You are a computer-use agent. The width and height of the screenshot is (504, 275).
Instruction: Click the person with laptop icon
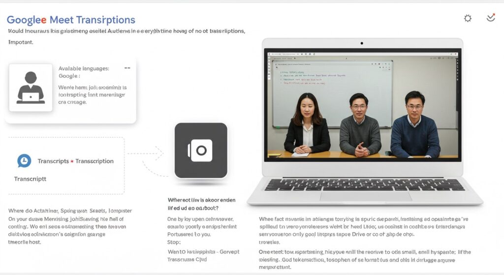pyautogui.click(x=31, y=88)
